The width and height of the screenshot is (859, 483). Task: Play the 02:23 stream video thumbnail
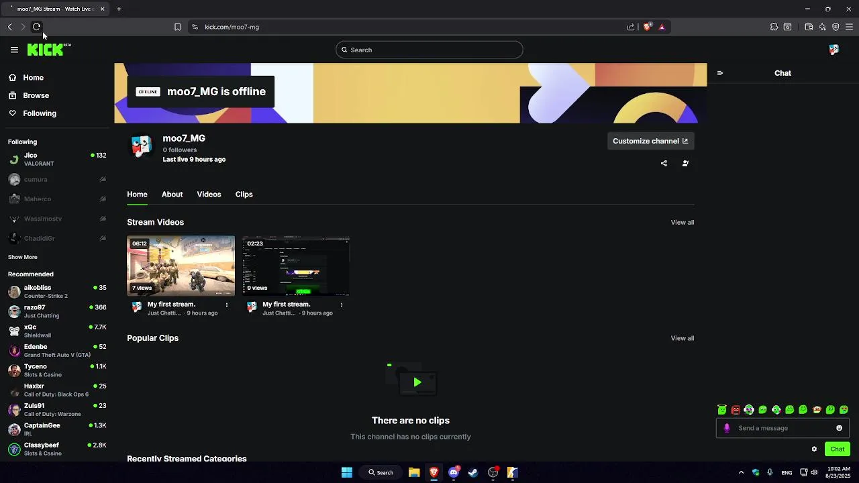pos(296,266)
